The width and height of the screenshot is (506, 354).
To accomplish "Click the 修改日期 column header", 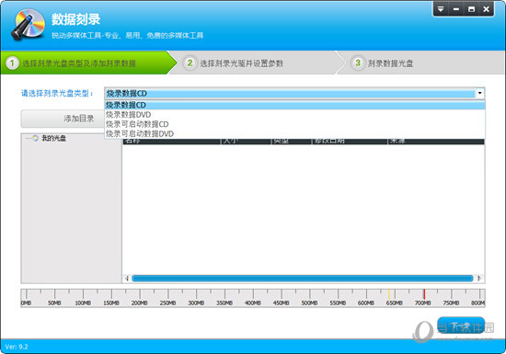I will click(350, 142).
